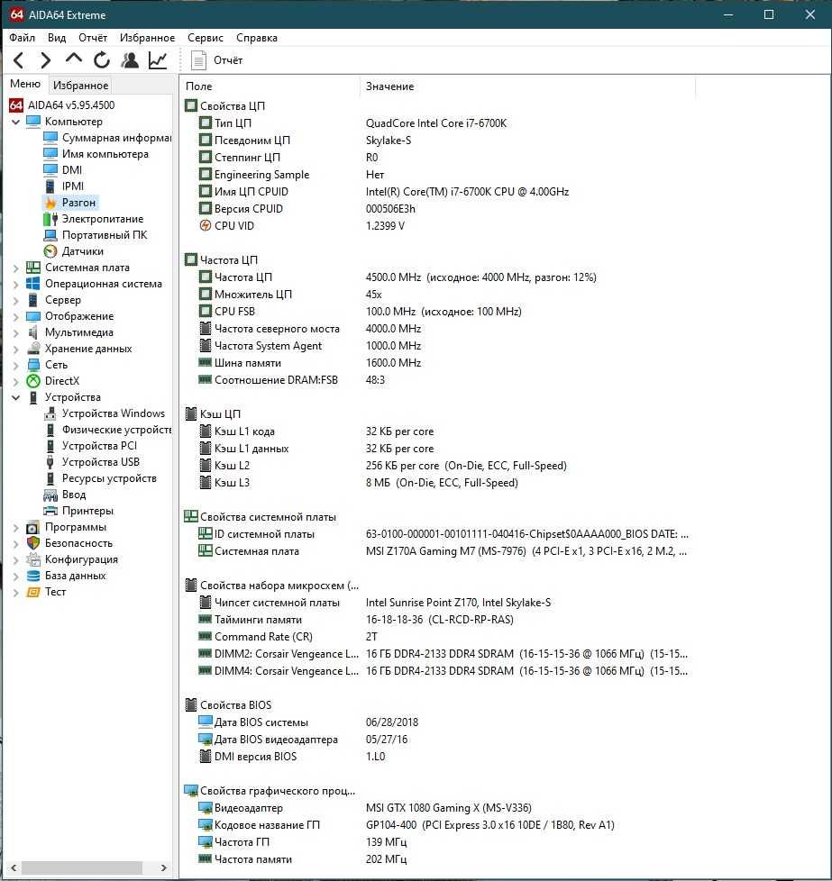Expand the Операционная система node
The width and height of the screenshot is (832, 881).
tap(15, 285)
